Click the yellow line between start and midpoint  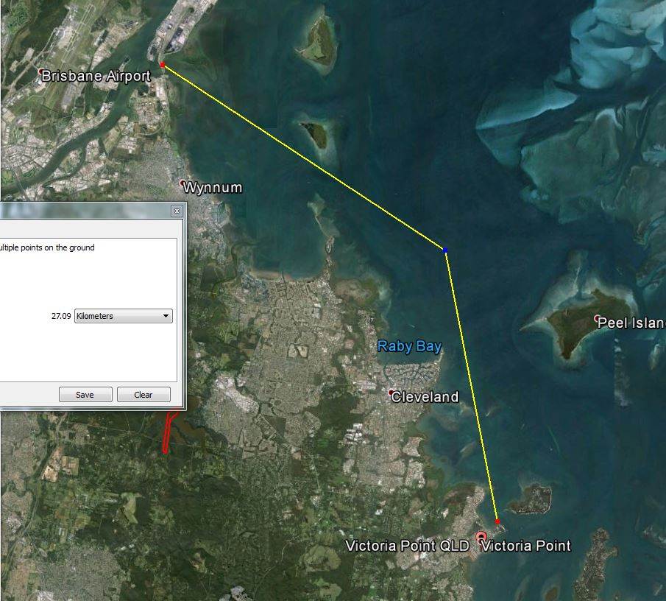[x=303, y=158]
